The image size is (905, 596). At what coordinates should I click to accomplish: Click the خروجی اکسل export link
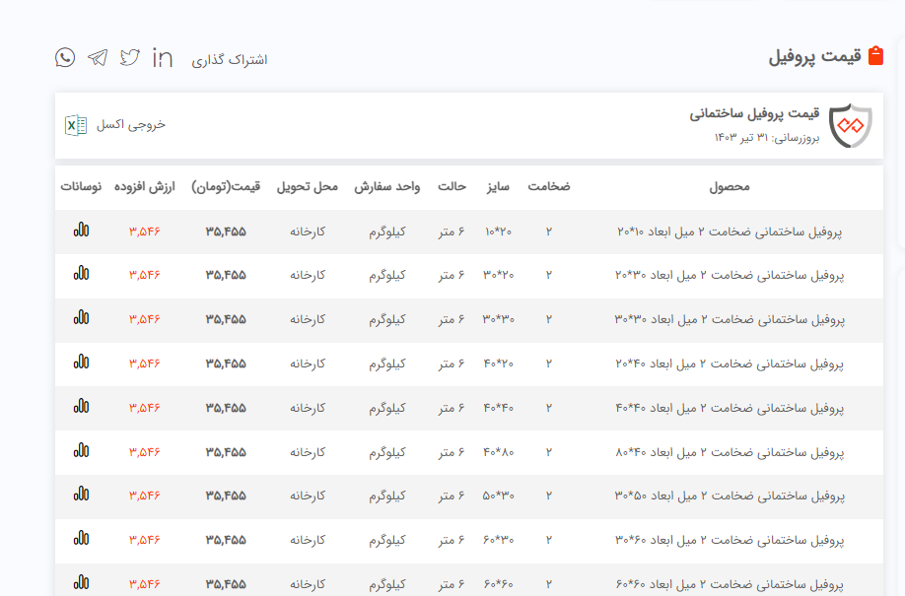pyautogui.click(x=130, y=125)
